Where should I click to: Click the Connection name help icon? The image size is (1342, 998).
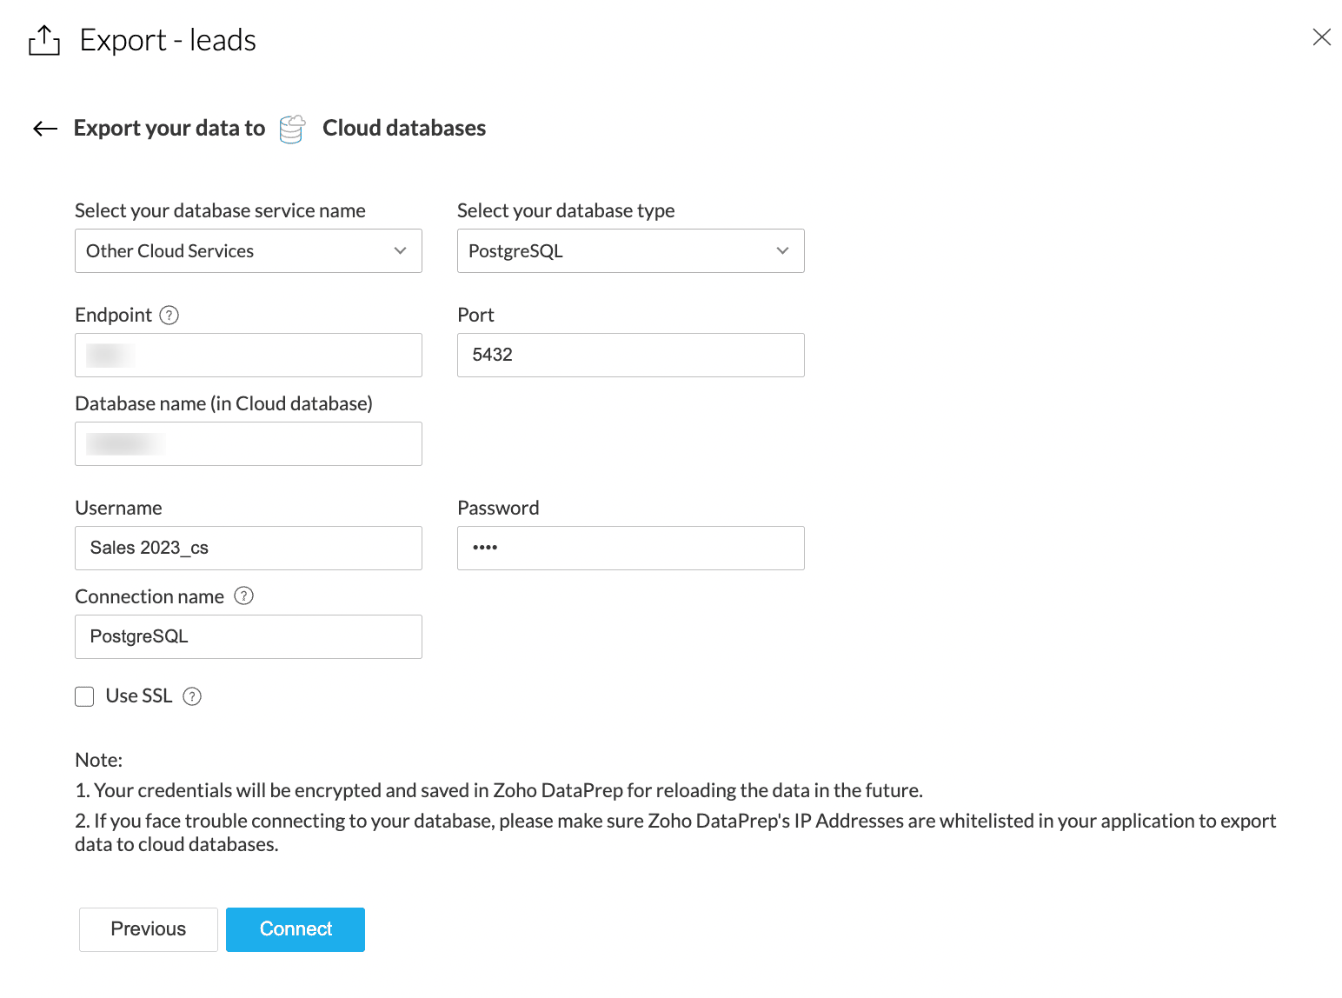coord(244,596)
